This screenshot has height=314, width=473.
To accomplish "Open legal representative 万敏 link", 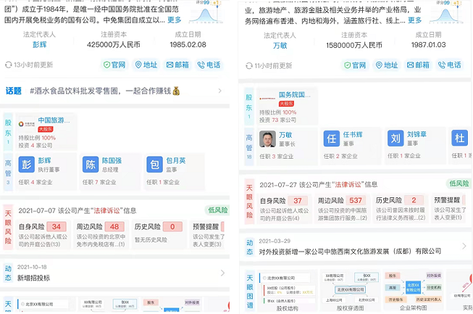I will [280, 46].
